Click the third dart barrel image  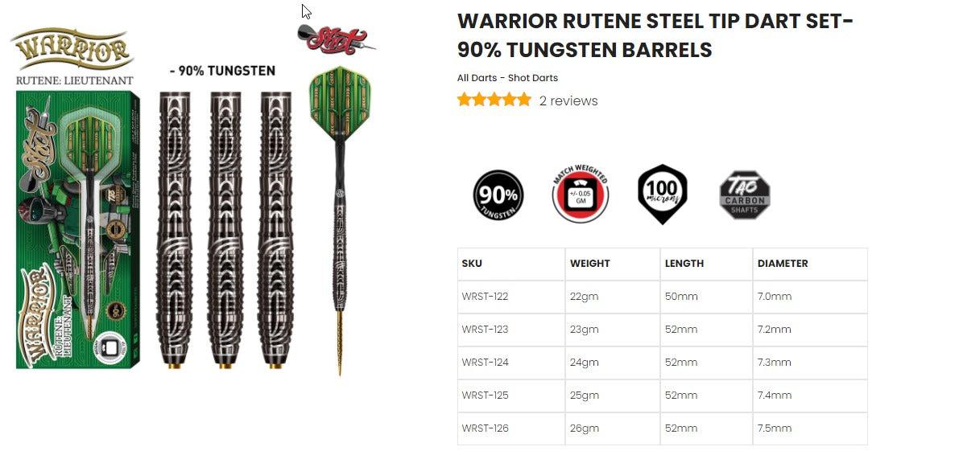pos(276,230)
